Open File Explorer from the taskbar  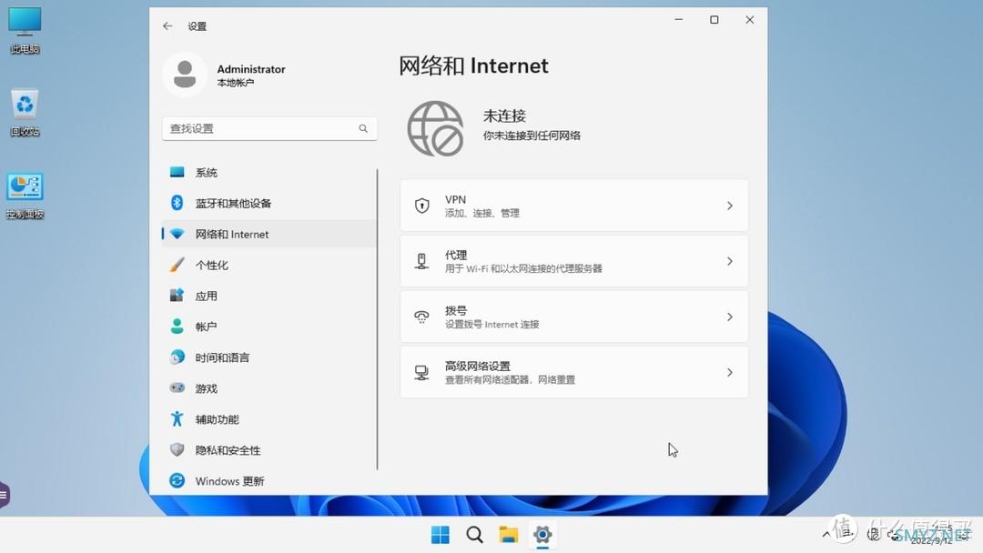pyautogui.click(x=509, y=535)
